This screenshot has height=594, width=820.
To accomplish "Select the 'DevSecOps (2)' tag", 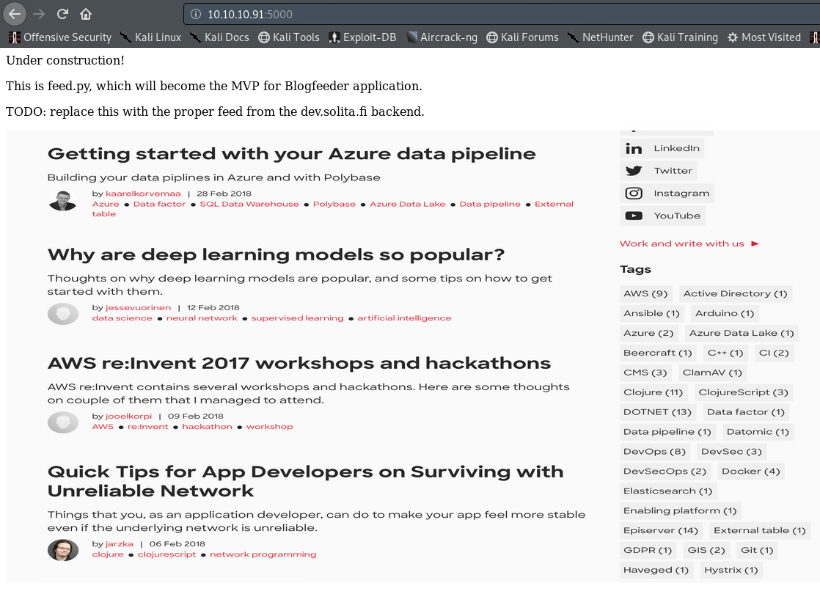I will (665, 472).
